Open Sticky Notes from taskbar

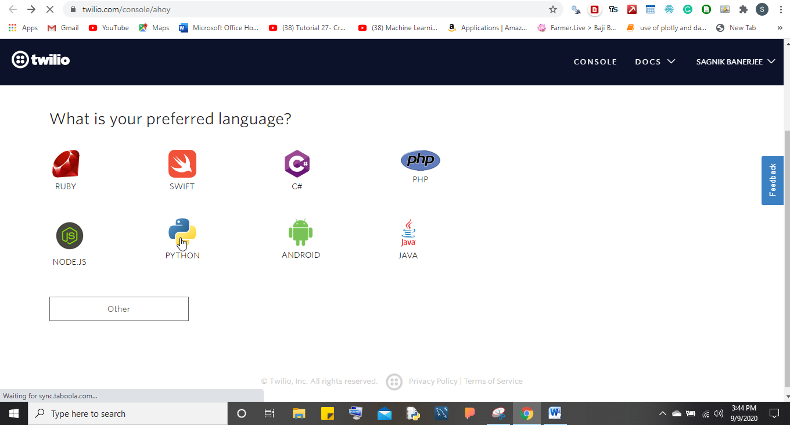[328, 413]
